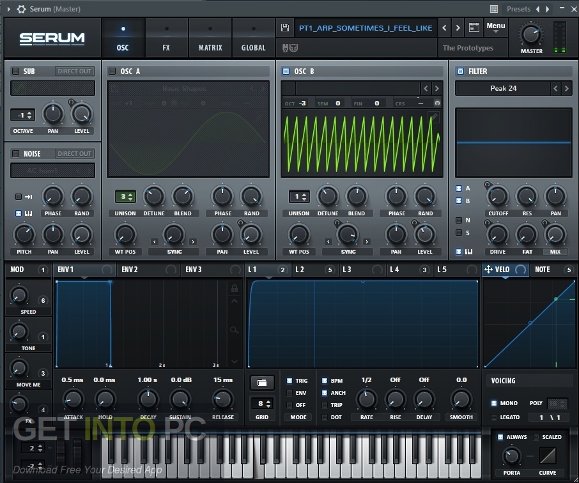Go to the next preset with right arrow
The width and height of the screenshot is (579, 483).
click(458, 27)
